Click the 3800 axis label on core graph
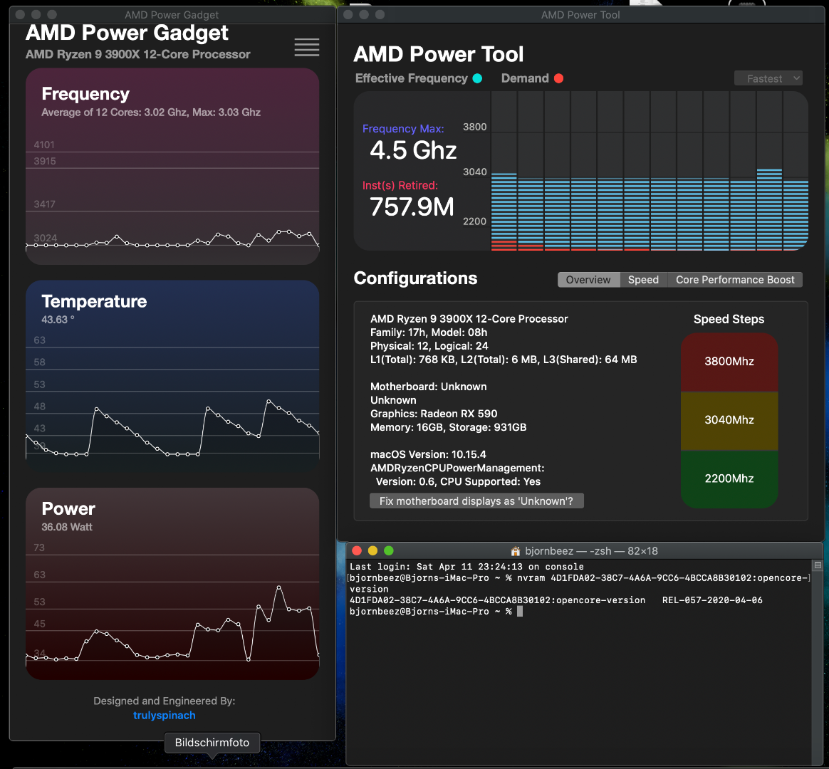 474,127
